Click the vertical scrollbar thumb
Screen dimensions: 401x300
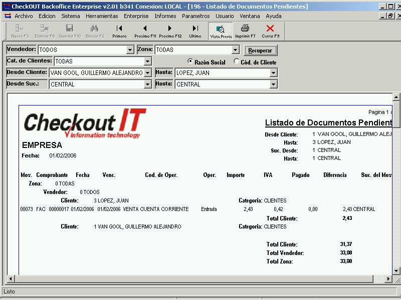[x=396, y=113]
